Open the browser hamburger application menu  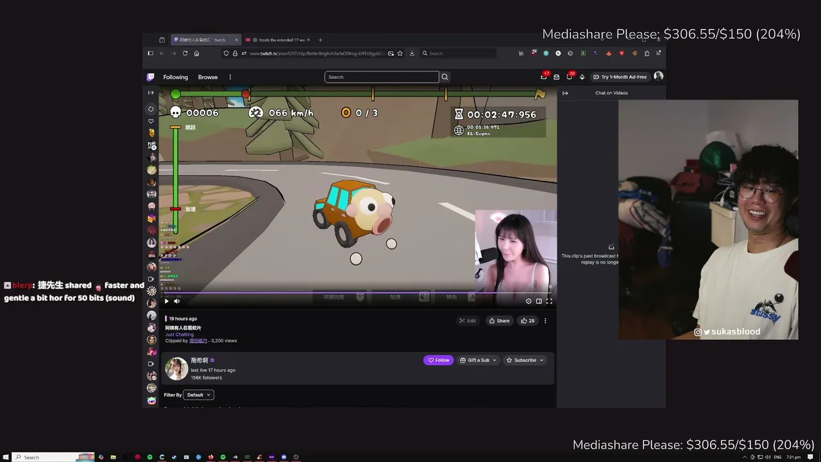pyautogui.click(x=658, y=53)
